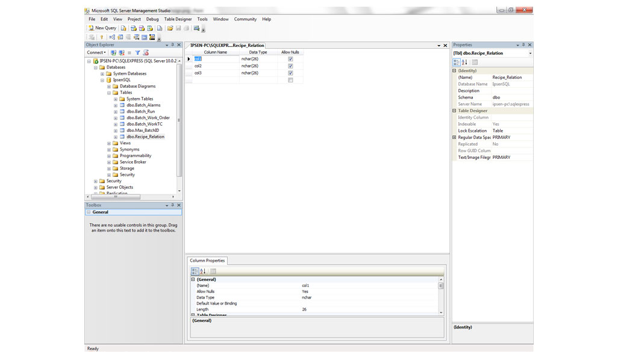Click the New Query toolbar button
Screen dimensions: 618x352
102,28
